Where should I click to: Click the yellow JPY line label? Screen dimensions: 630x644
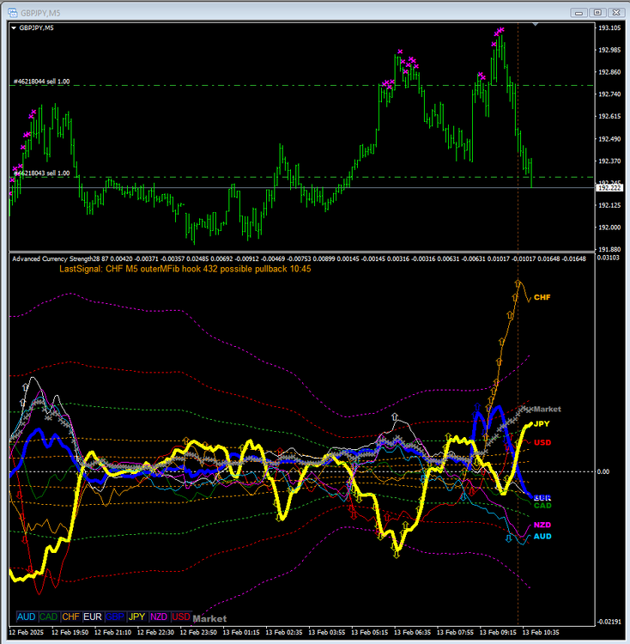[x=542, y=424]
